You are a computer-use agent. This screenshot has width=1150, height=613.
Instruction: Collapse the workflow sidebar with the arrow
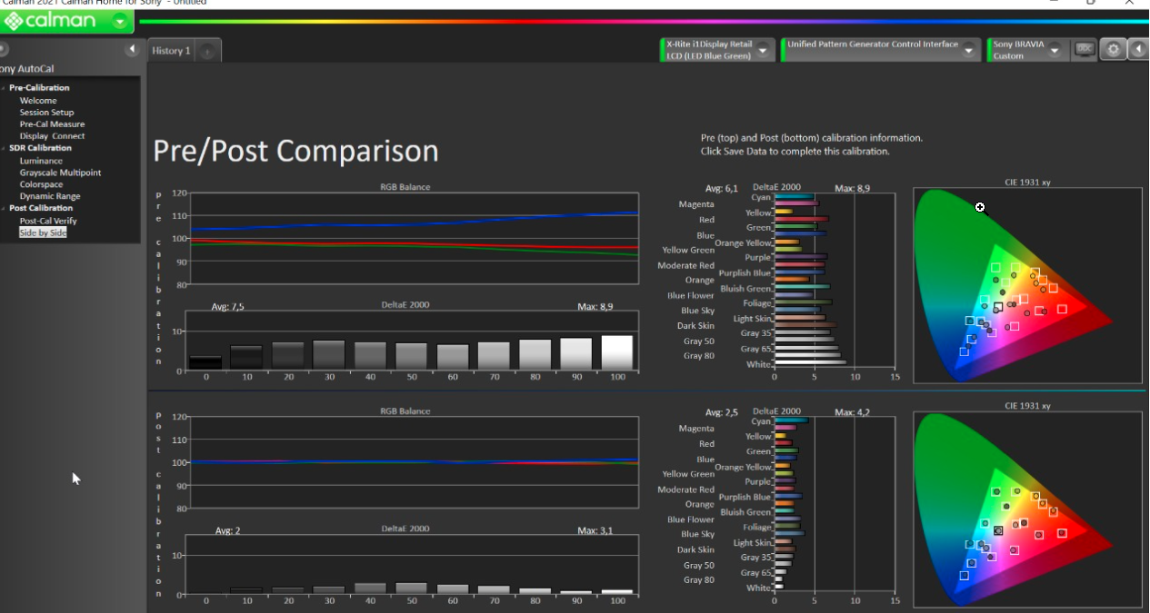coord(132,49)
